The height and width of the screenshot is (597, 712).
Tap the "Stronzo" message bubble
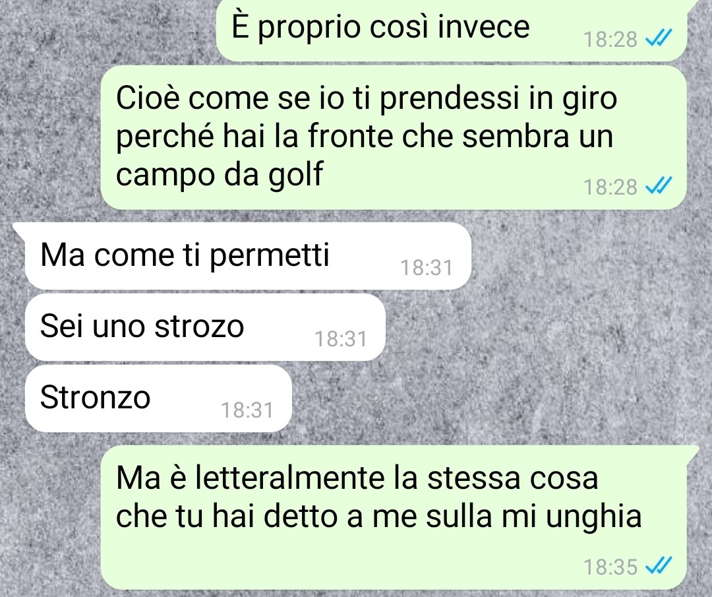pyautogui.click(x=158, y=398)
